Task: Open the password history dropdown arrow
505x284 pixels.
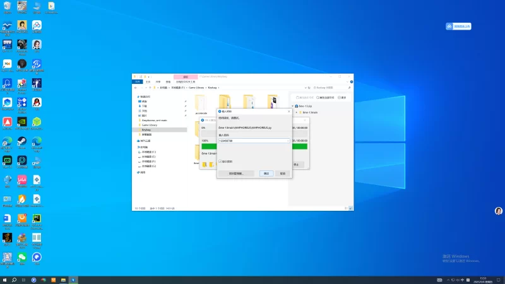Action: 288,141
